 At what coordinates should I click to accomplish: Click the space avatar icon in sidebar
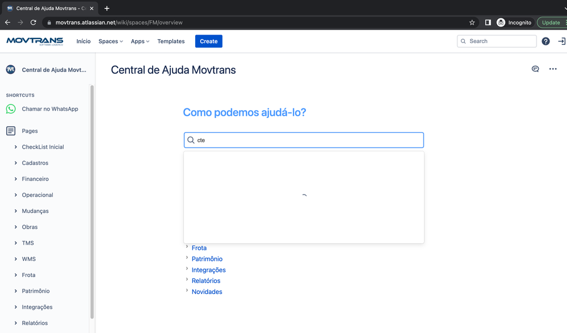pyautogui.click(x=10, y=69)
